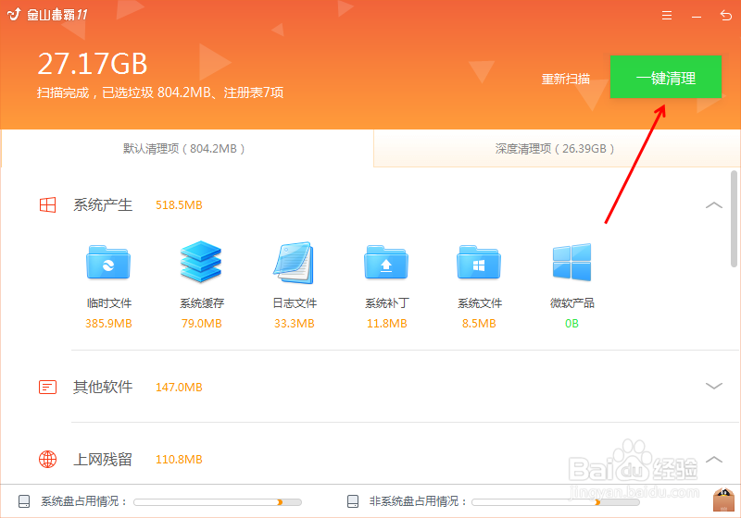Click the 系统盘占用情况 usage bar
Image resolution: width=741 pixels, height=518 pixels.
(218, 502)
